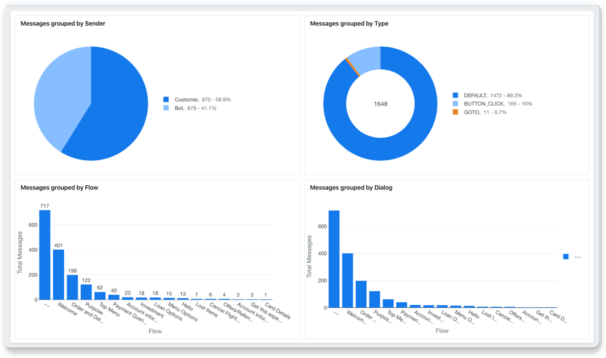Select the DEFAULT legend marker
606x358 pixels.
pos(455,95)
